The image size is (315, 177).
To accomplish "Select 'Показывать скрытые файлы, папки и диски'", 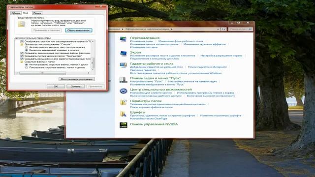I will click(26, 68).
